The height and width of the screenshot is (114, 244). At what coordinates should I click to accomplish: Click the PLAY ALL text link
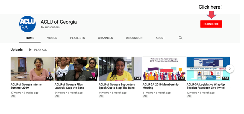coord(40,50)
